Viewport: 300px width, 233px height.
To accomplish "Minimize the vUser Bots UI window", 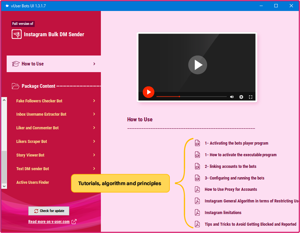I will click(261, 6).
